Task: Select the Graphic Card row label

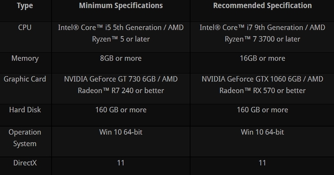Action: coord(25,79)
